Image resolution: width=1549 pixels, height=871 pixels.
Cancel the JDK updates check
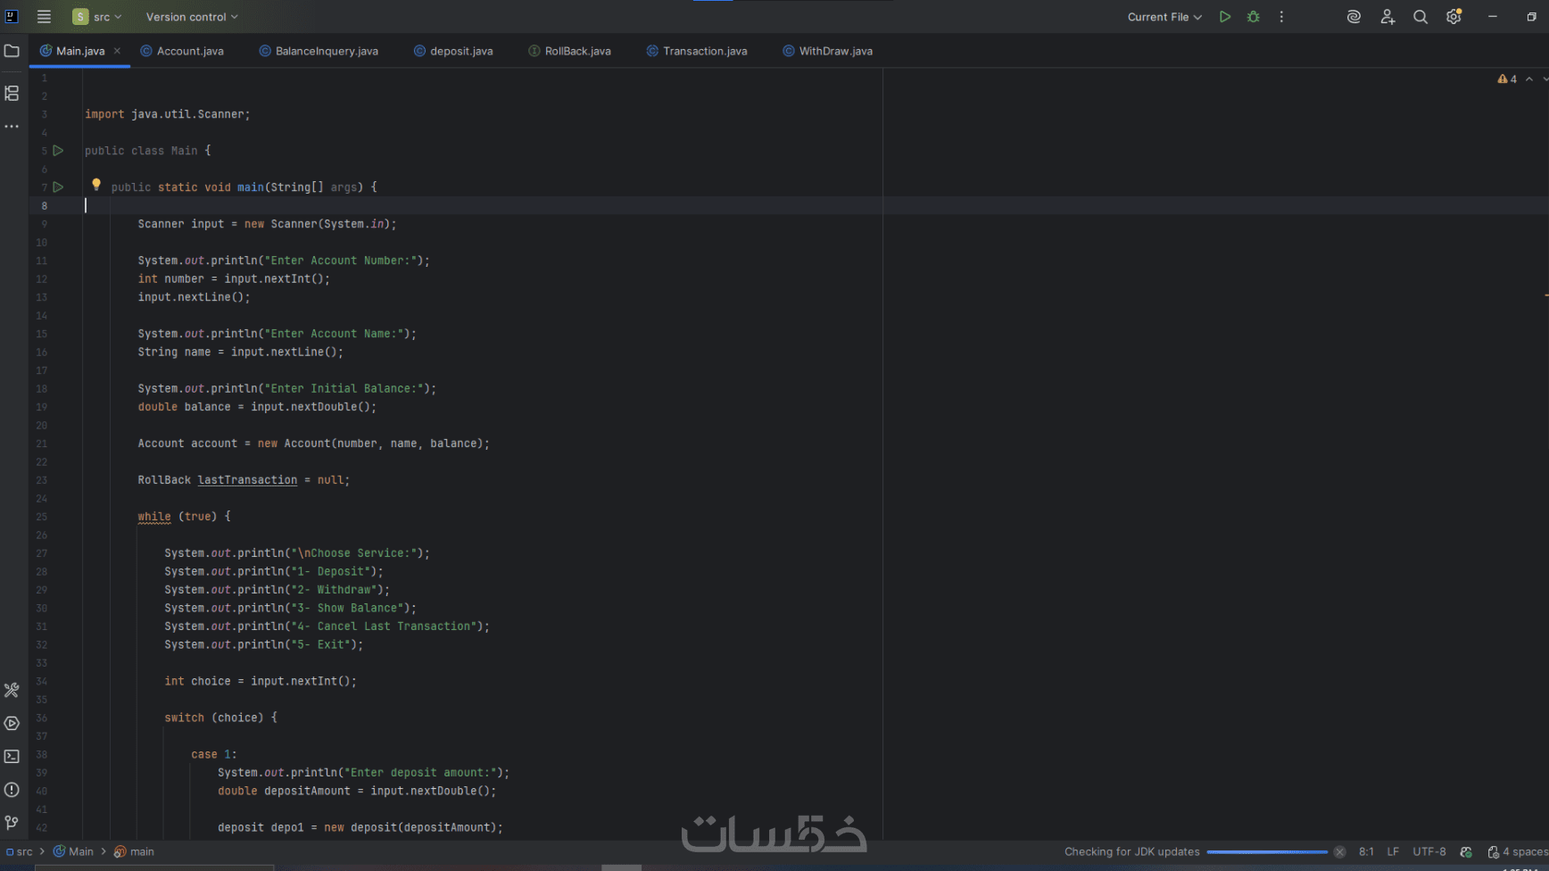click(1339, 852)
